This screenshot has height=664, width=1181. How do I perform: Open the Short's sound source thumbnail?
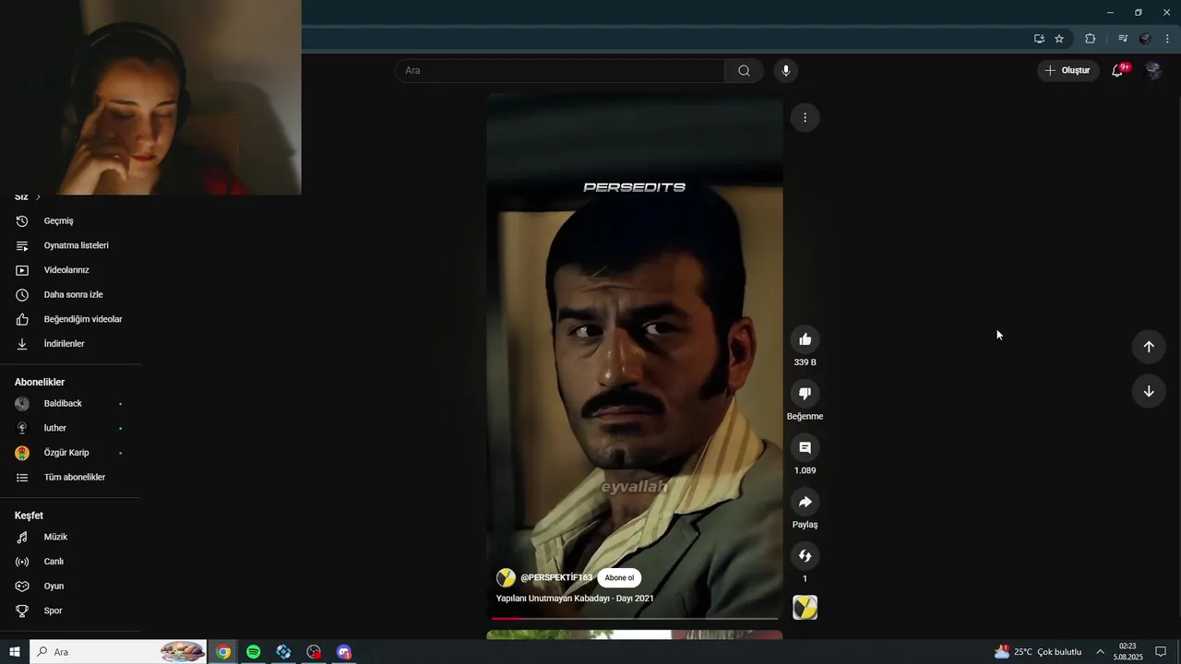click(x=805, y=608)
